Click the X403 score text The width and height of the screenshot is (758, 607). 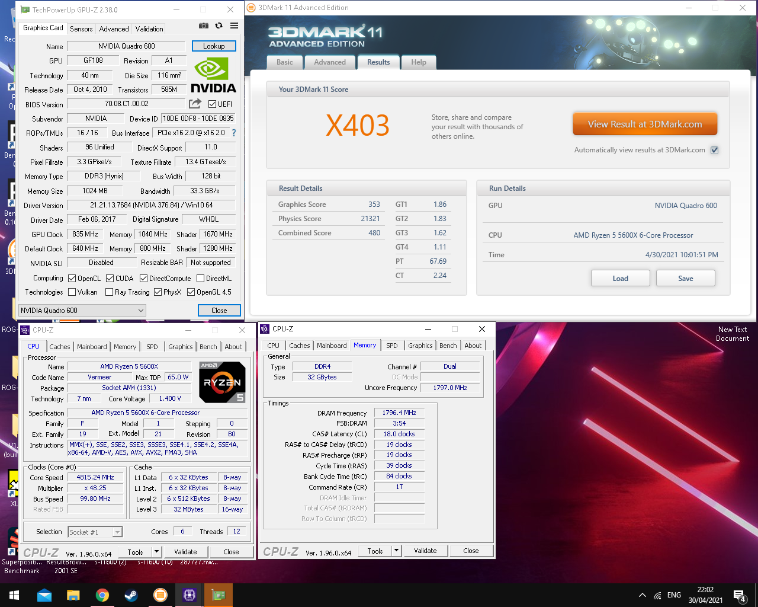358,126
